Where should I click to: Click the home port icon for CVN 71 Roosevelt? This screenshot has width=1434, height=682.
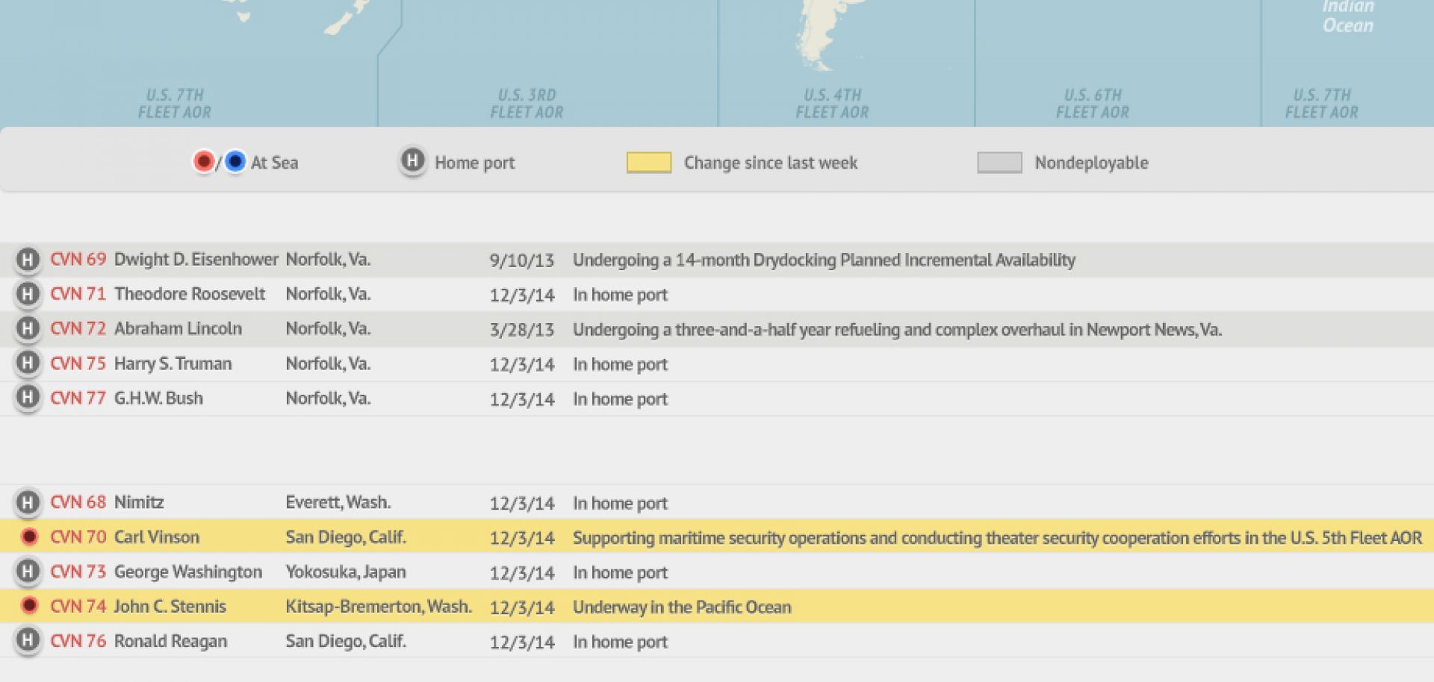(x=28, y=294)
